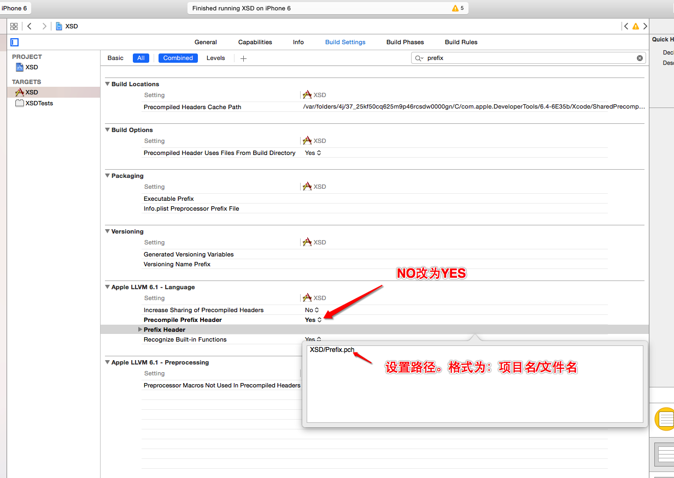Click the Precompiled Headers Cache Path value
This screenshot has height=478, width=674.
click(474, 107)
